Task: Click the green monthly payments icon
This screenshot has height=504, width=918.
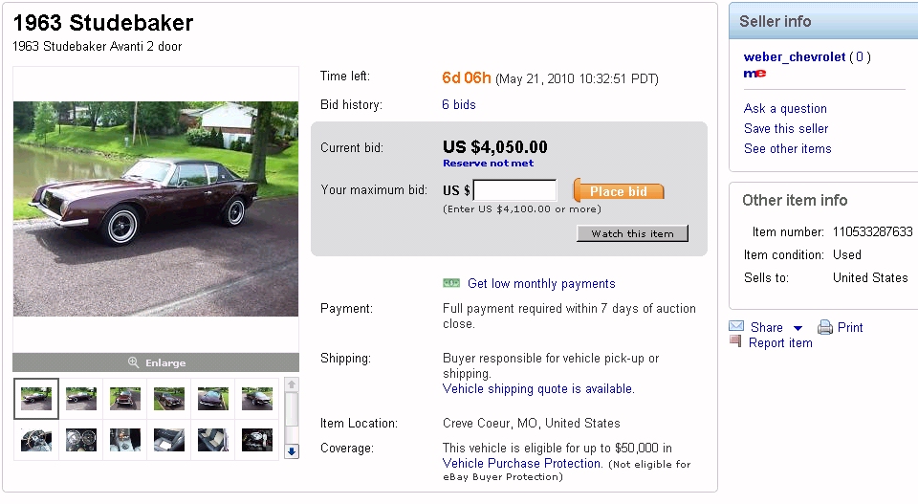Action: (451, 283)
